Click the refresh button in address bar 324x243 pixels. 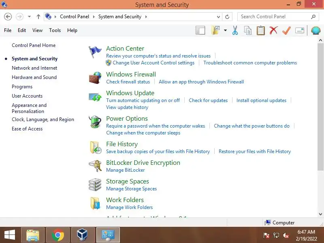click(227, 17)
